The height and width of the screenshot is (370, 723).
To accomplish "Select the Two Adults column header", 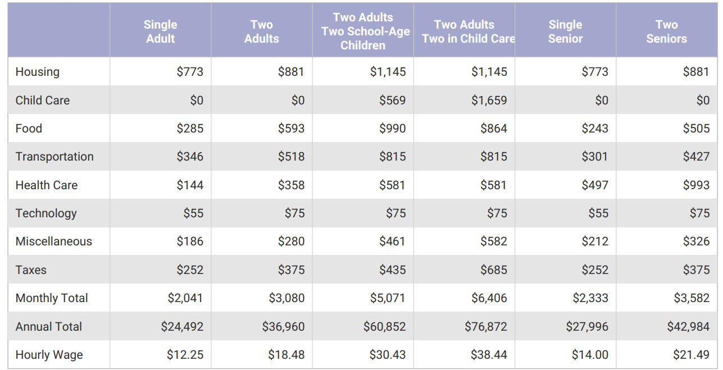I will [x=262, y=31].
